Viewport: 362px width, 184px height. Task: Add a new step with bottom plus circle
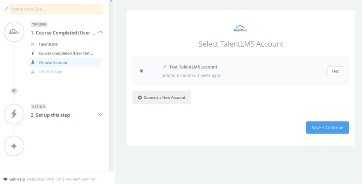14,146
